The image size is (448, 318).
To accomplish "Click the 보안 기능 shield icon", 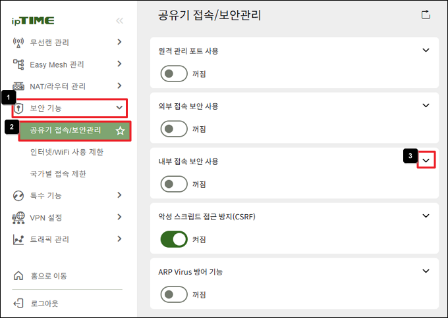I will (x=18, y=108).
